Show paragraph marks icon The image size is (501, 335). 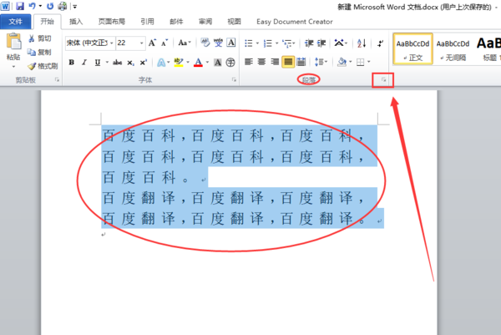[380, 43]
